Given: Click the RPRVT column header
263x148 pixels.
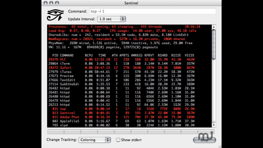Looking at the screenshot, I should click(149, 55).
